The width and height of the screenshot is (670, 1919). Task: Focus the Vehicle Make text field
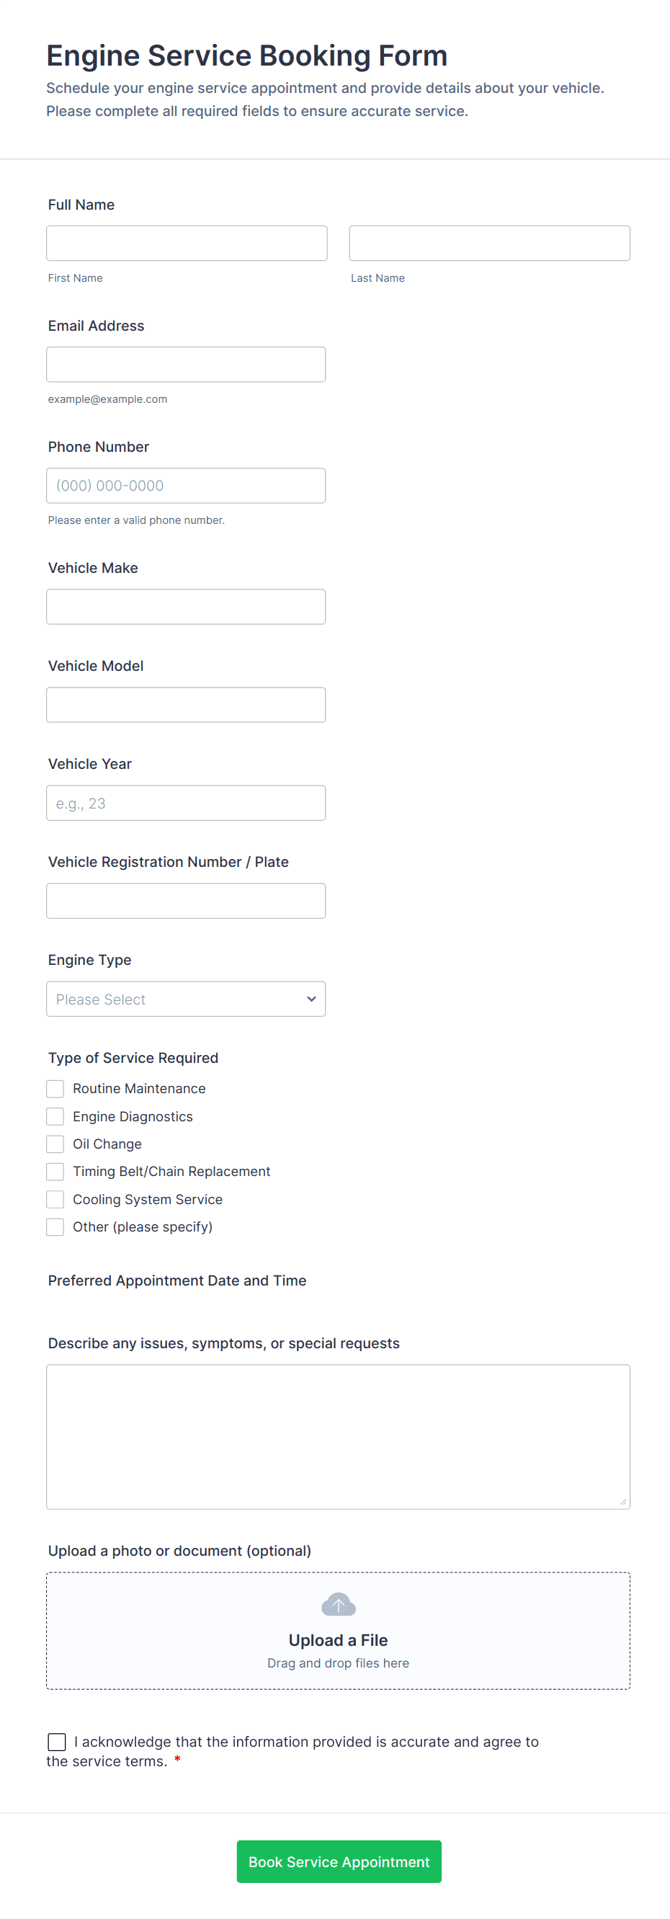[185, 606]
